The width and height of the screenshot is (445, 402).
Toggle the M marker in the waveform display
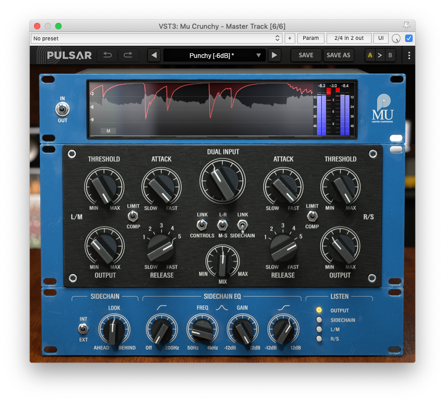(x=108, y=131)
